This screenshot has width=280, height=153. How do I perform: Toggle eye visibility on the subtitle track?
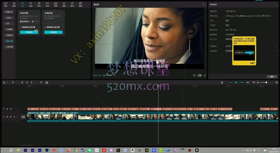[11, 109]
